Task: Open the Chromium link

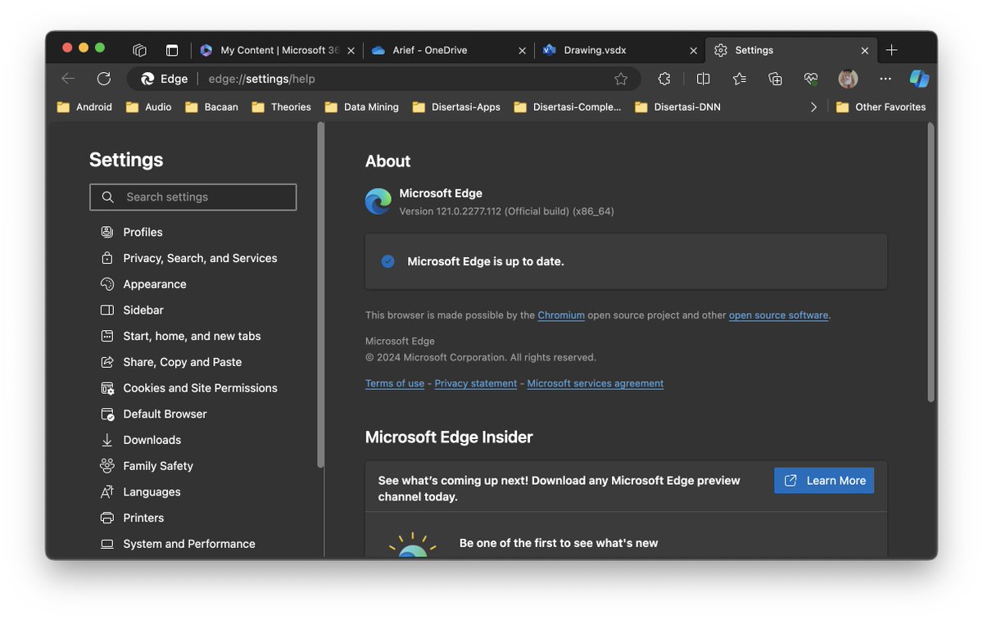Action: point(561,315)
